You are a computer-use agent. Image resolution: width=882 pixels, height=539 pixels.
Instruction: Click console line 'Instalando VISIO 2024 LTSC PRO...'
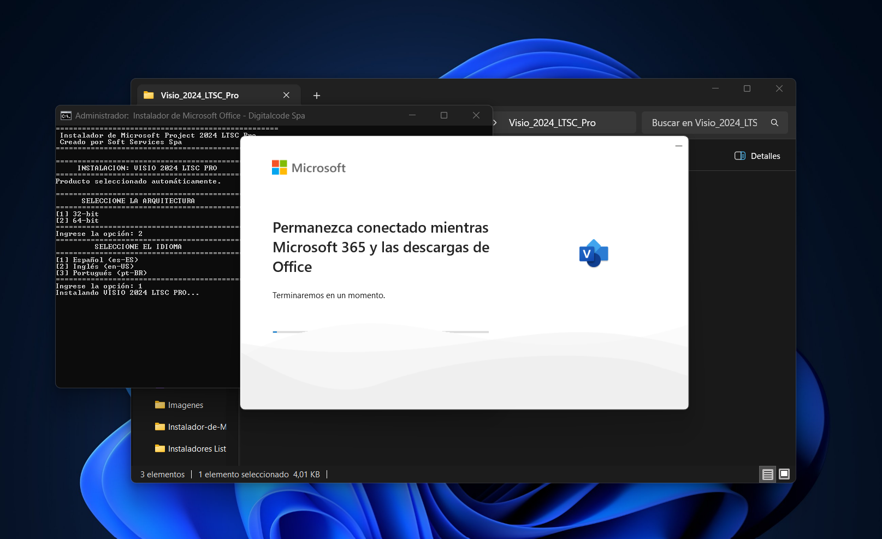[127, 293]
